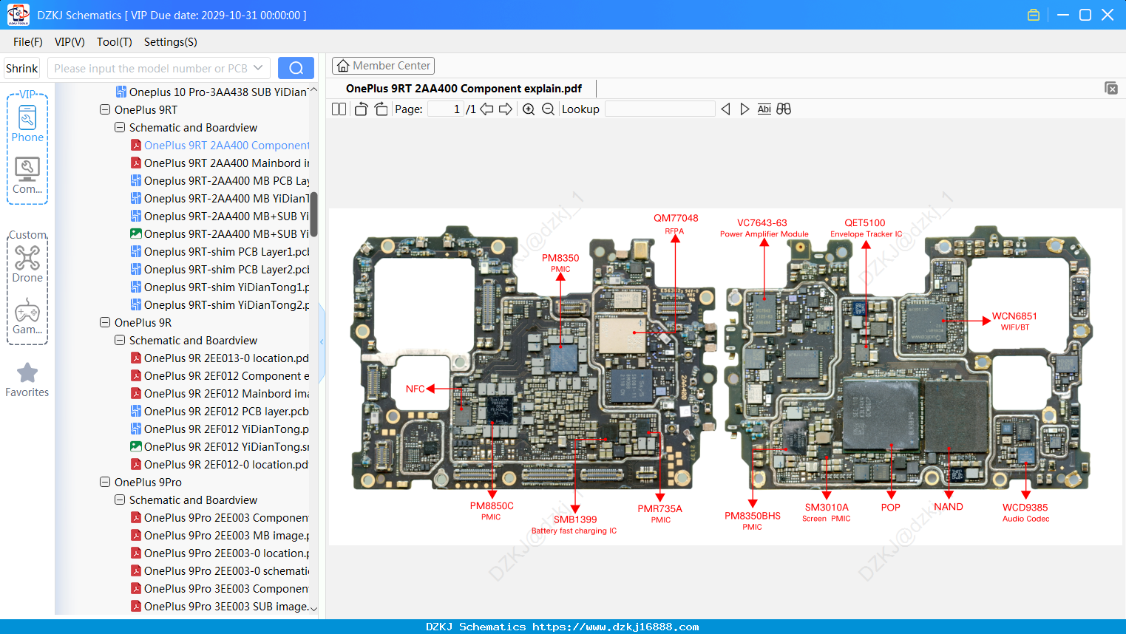Collapse the OnePlus 9RT tree node
Screen dimensions: 1126x634
coord(105,109)
